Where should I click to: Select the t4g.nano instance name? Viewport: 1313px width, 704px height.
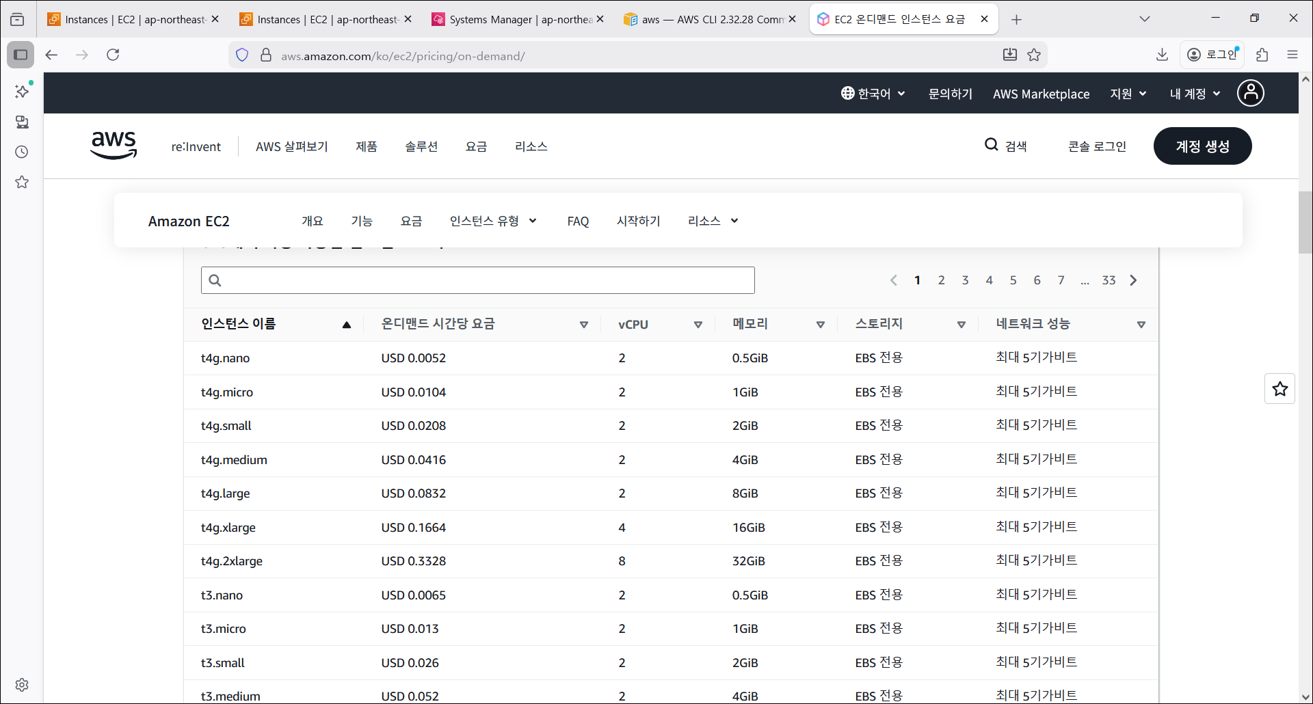click(225, 358)
